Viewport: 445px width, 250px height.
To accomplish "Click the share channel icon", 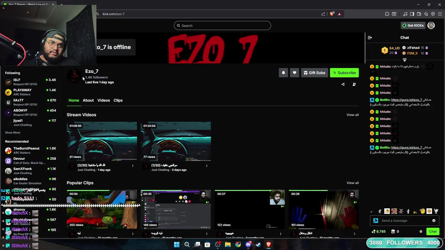I will tap(343, 84).
